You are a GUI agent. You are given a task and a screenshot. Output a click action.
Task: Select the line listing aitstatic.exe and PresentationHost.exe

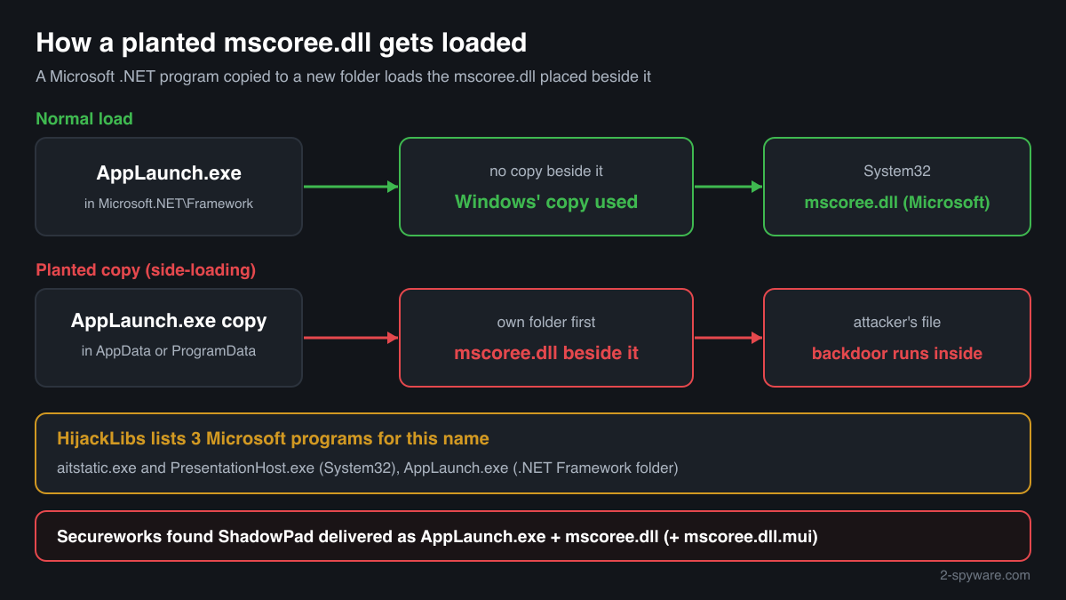coord(367,468)
